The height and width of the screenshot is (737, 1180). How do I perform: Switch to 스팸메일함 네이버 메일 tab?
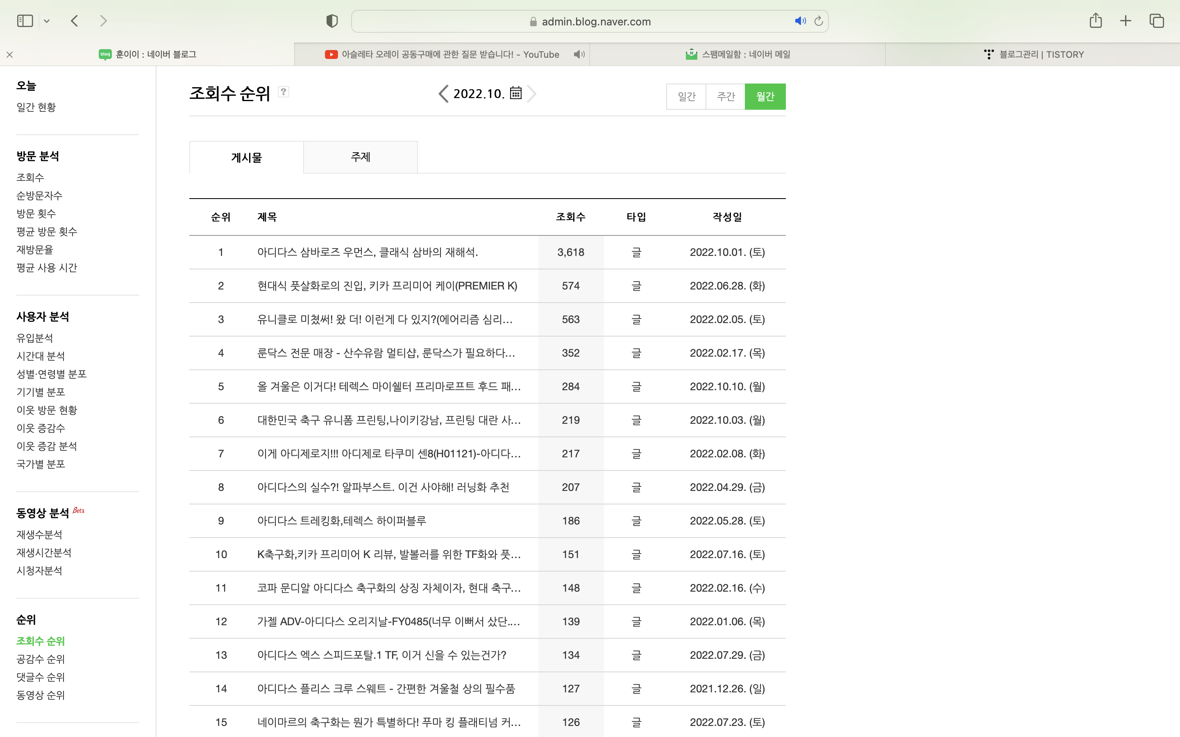click(x=737, y=54)
